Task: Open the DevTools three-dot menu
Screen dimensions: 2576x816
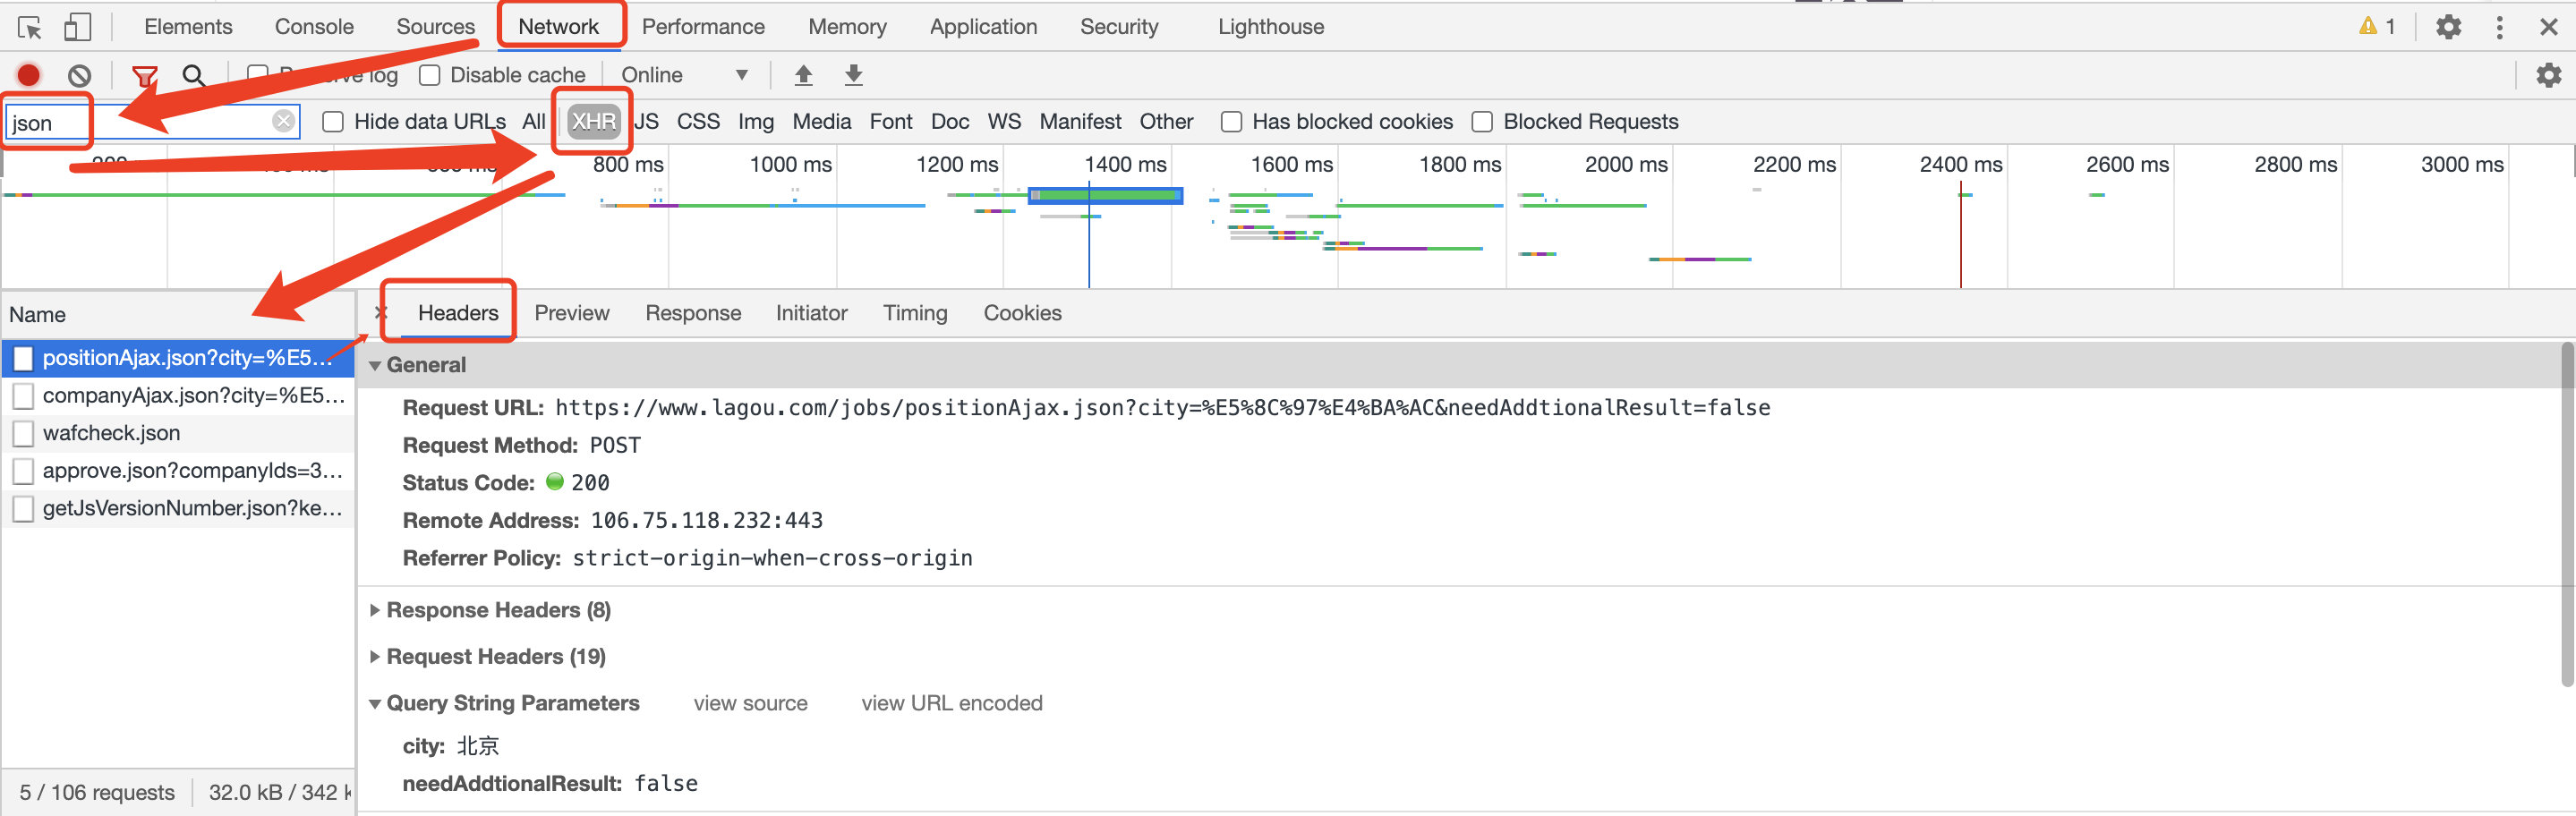Action: 2499,27
